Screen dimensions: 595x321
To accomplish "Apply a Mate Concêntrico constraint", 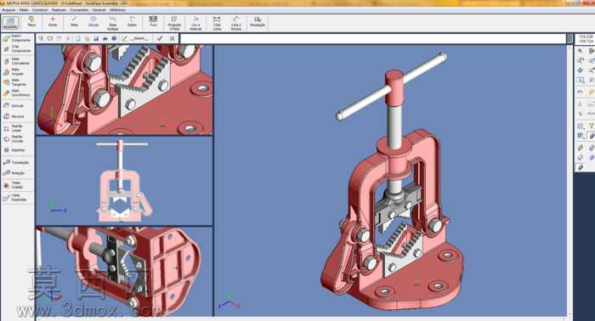I will 17,93.
